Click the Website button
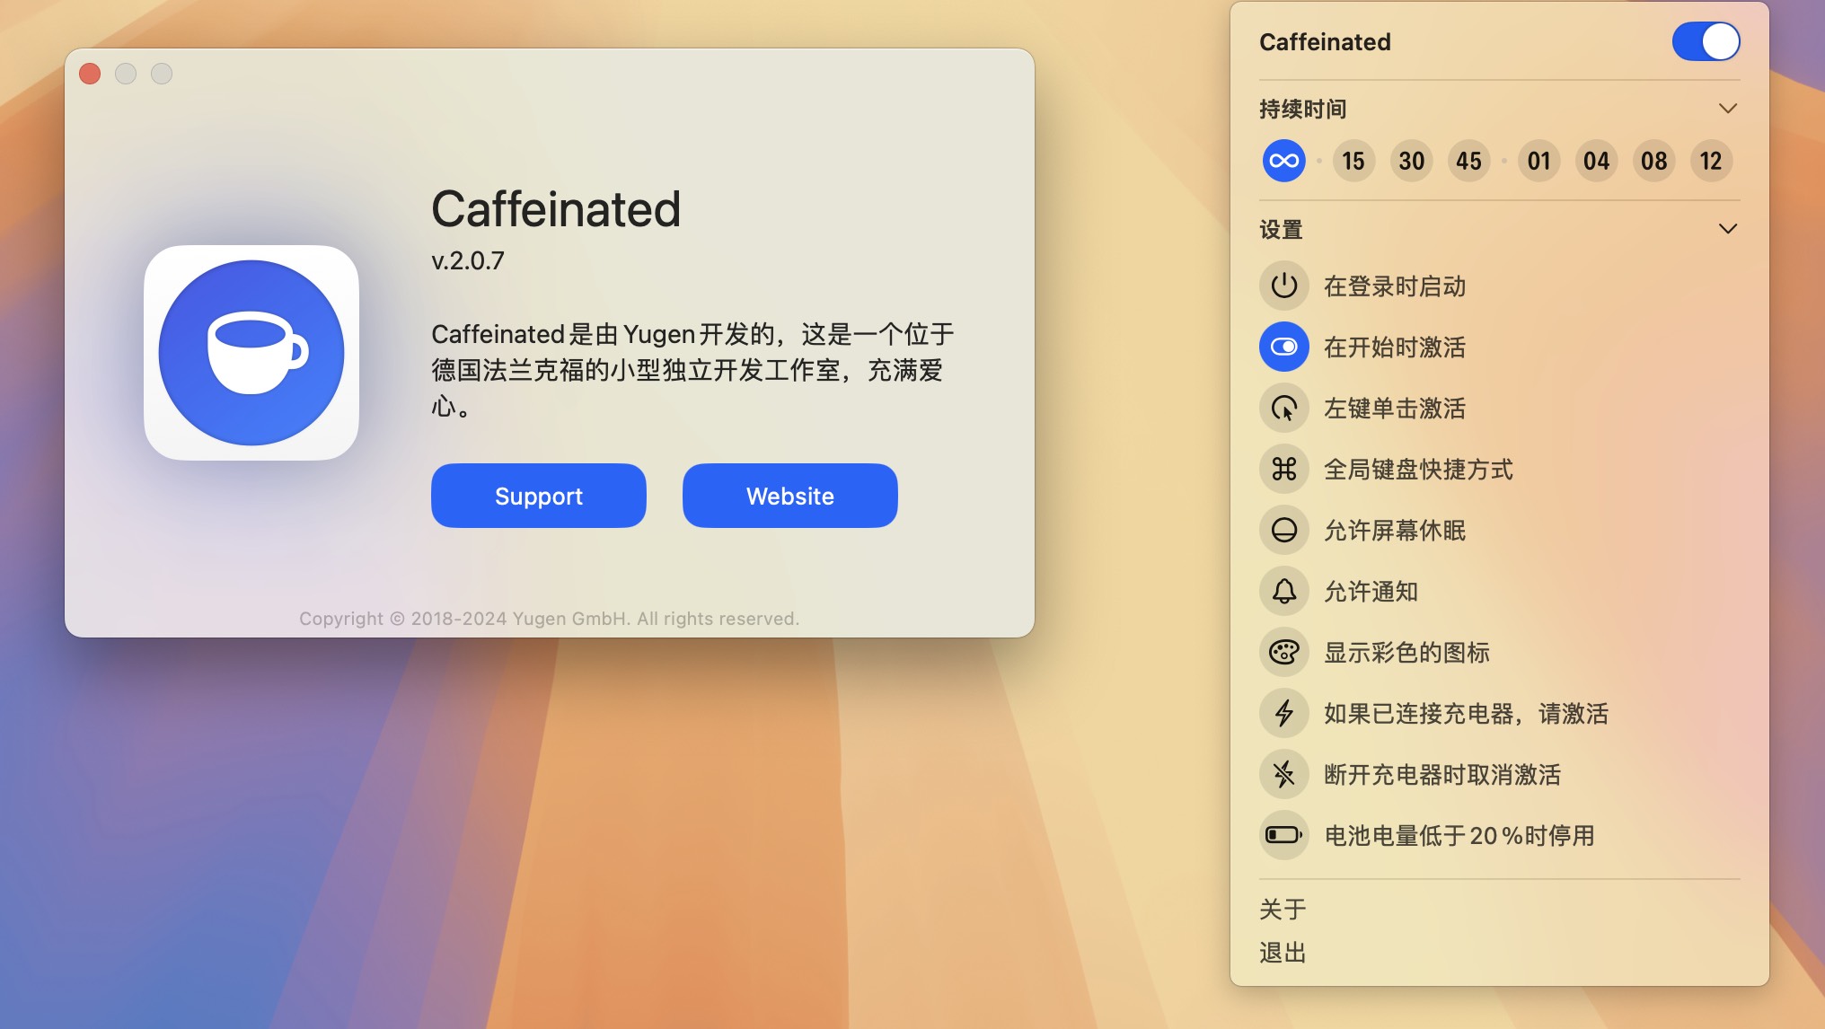The image size is (1825, 1029). (x=789, y=495)
